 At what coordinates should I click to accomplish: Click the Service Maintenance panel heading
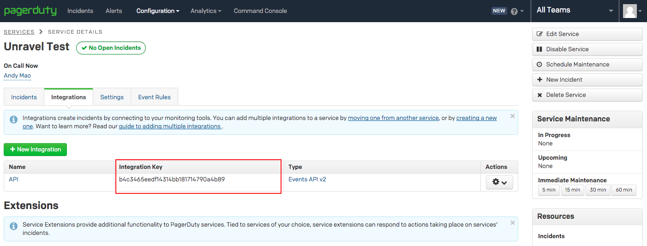click(574, 119)
